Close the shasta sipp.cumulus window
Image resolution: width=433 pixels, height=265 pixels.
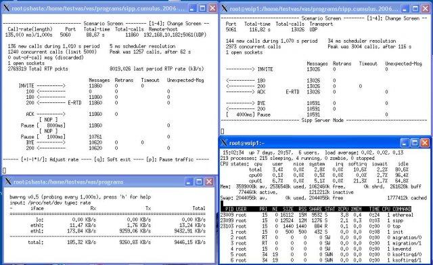coord(212,8)
